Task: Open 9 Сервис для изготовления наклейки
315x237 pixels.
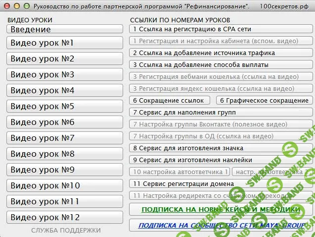Action: (221, 160)
